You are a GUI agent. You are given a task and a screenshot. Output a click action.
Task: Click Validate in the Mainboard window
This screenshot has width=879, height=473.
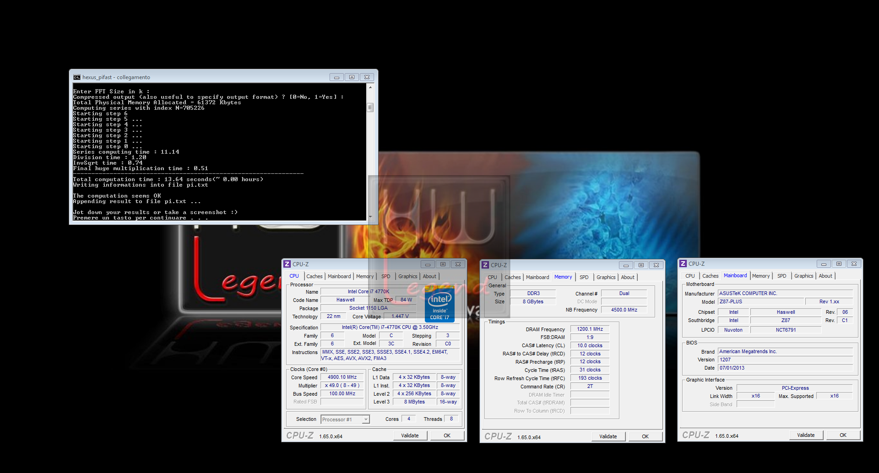coord(806,435)
